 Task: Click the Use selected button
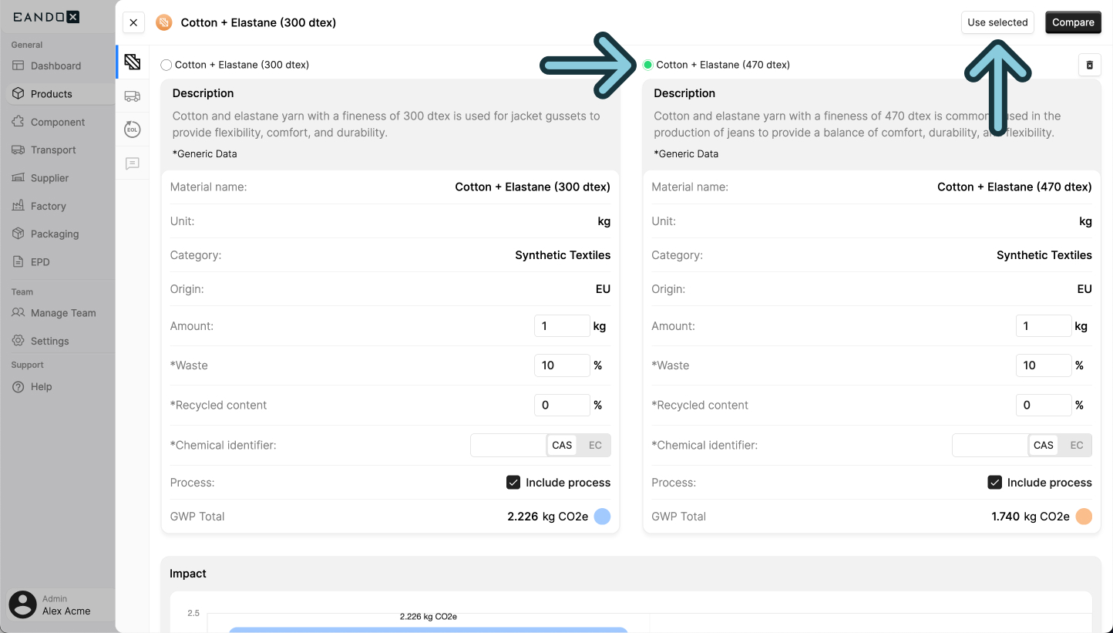pyautogui.click(x=997, y=22)
